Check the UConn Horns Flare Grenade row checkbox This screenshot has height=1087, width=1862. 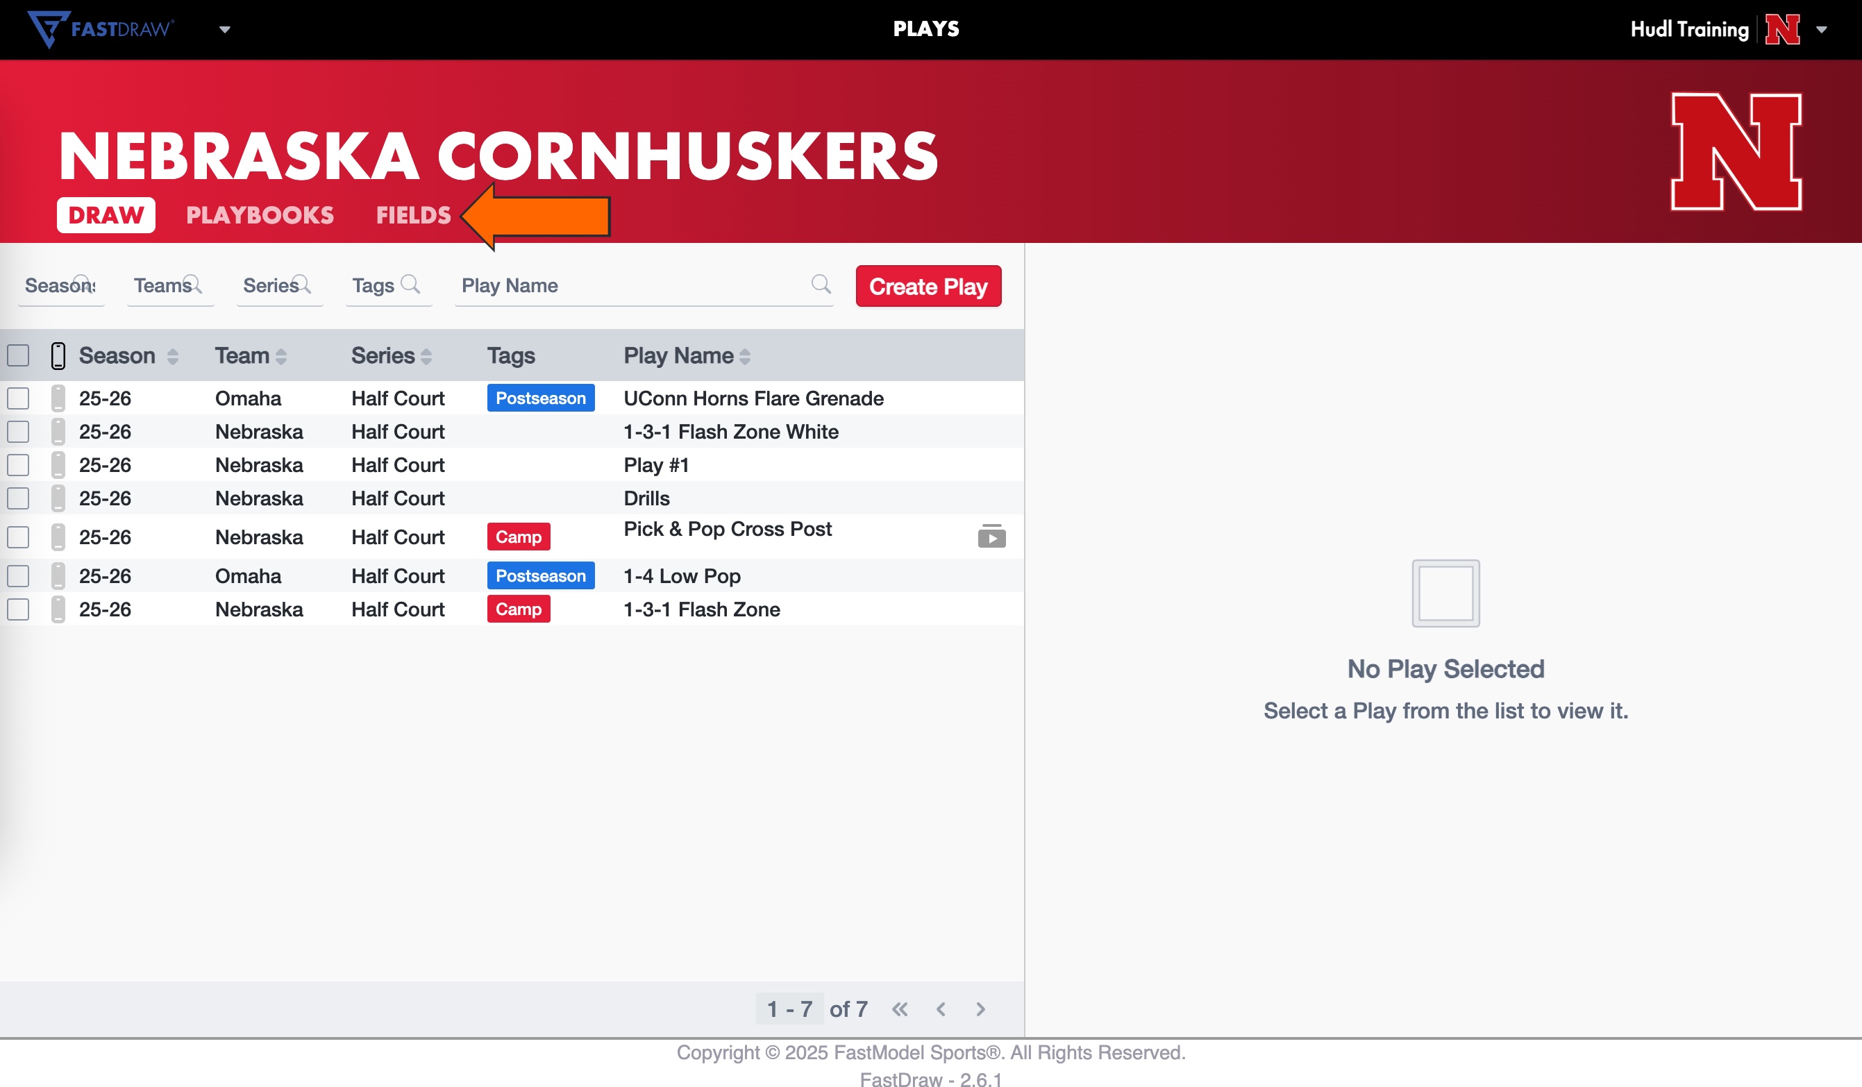click(x=19, y=398)
